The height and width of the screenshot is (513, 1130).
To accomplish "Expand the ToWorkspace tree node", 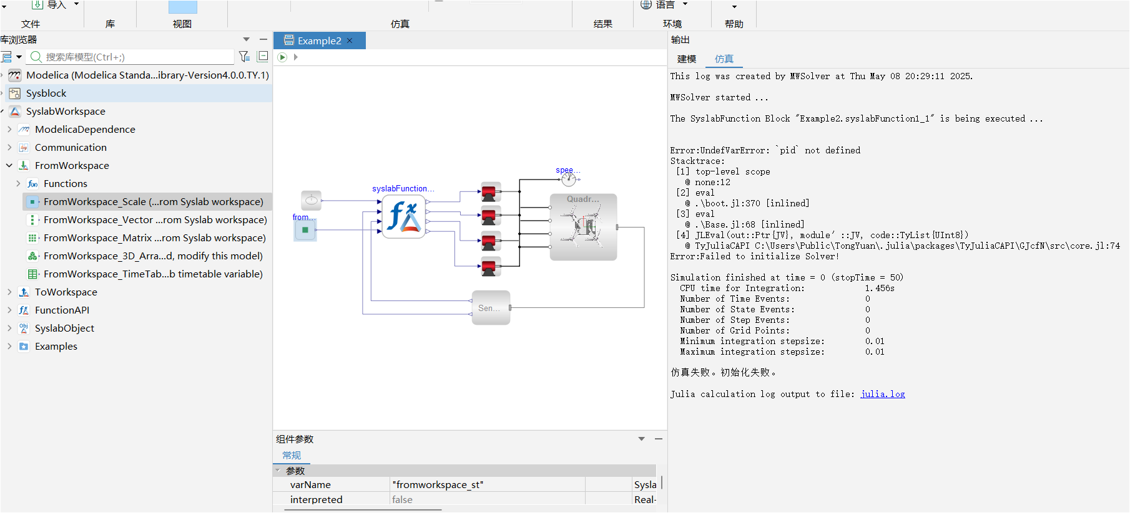I will pyautogui.click(x=9, y=292).
